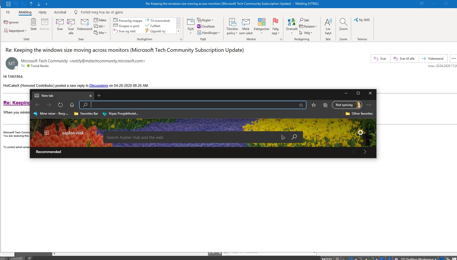Open the Favorites Bar folder in Edge

click(x=86, y=114)
